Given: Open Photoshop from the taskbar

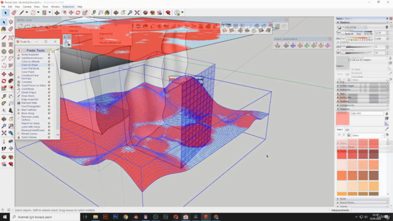Looking at the screenshot, I should tap(115, 217).
